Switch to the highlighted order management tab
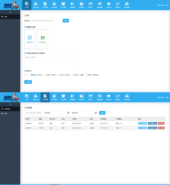 45,97
